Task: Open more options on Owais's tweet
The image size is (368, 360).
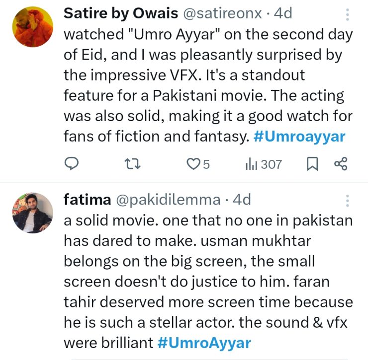Action: [348, 14]
